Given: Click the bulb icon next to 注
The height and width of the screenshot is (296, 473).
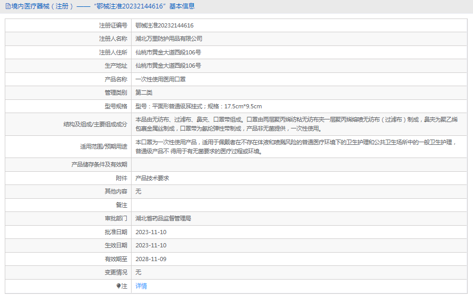Looking at the screenshot, I should tap(118, 286).
